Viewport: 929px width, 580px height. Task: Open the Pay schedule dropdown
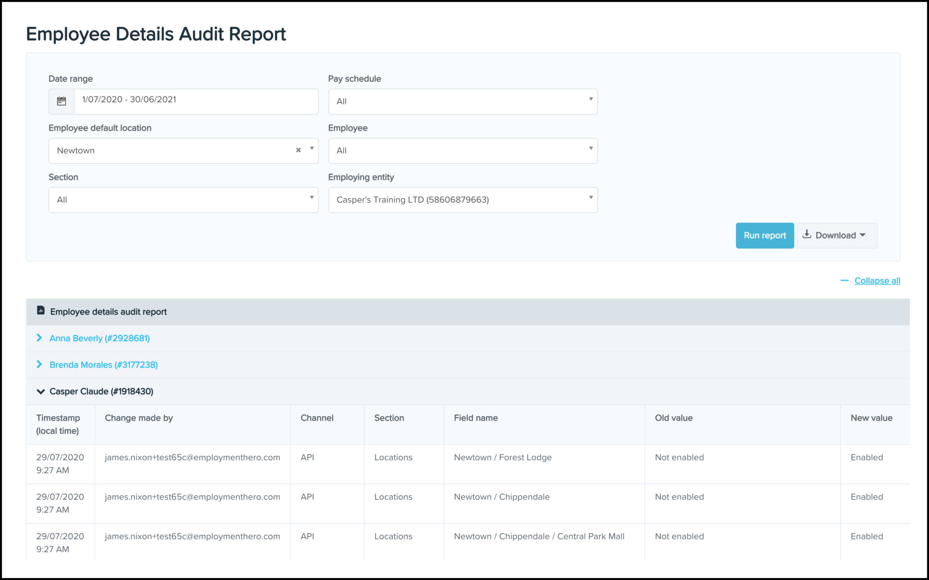[x=463, y=101]
